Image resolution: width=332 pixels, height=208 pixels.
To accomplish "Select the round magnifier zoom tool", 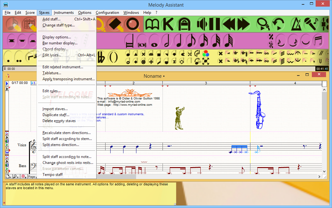I will [x=133, y=24].
